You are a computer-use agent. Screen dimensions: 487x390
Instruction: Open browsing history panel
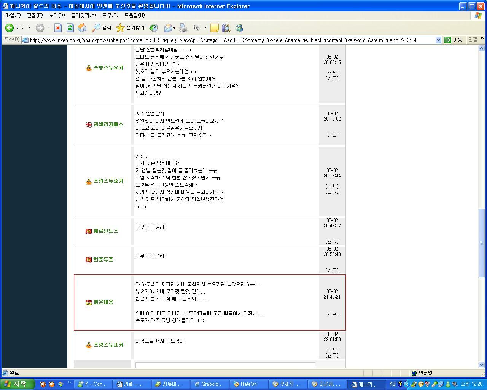tap(153, 27)
